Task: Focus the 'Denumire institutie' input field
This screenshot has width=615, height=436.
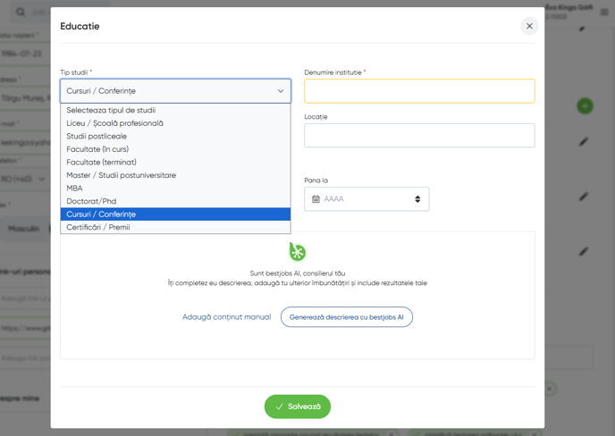Action: [419, 91]
